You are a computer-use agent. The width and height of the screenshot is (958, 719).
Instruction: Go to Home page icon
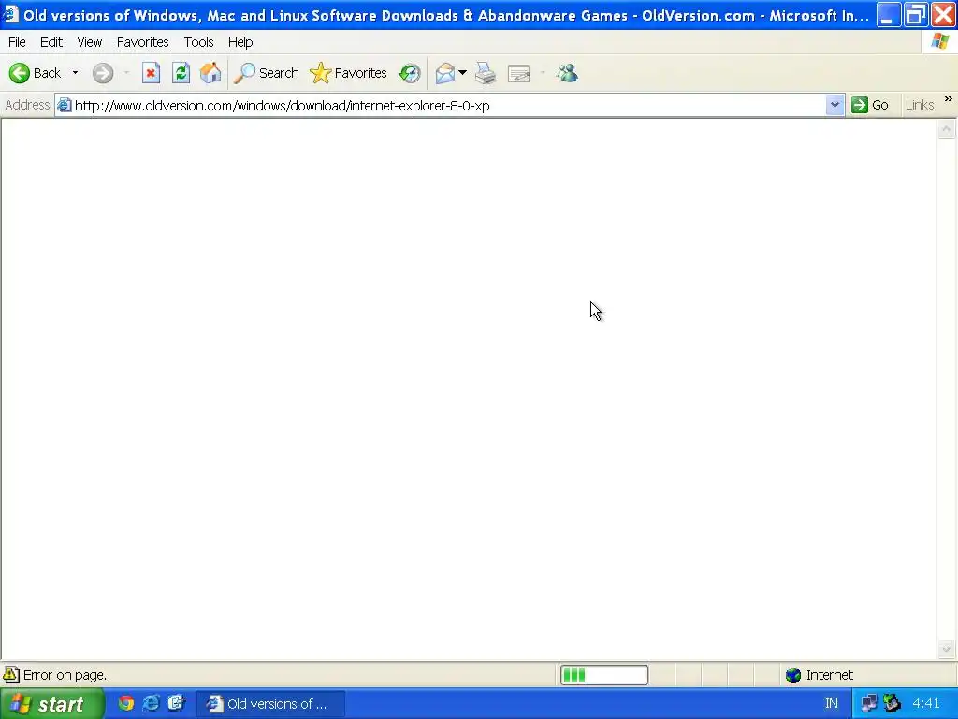point(210,73)
